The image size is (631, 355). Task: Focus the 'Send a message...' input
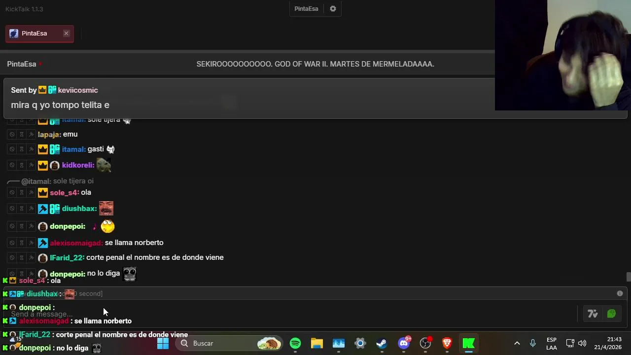coord(291,314)
